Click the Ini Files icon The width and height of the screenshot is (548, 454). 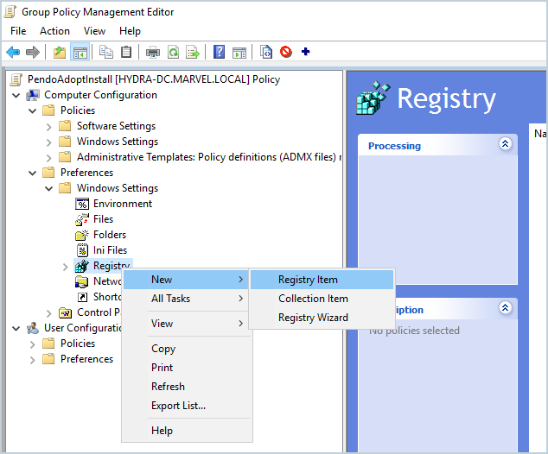point(82,250)
